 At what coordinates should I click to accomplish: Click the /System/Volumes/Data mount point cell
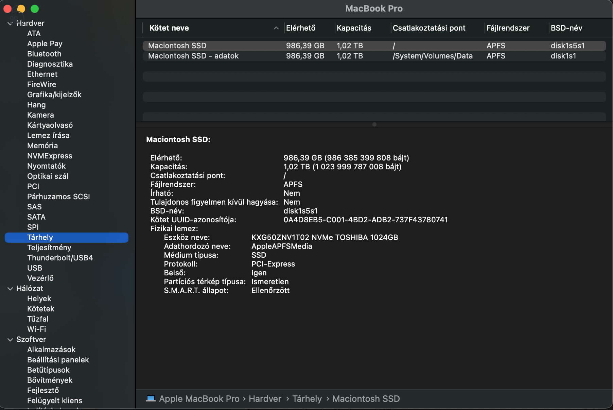coord(433,56)
